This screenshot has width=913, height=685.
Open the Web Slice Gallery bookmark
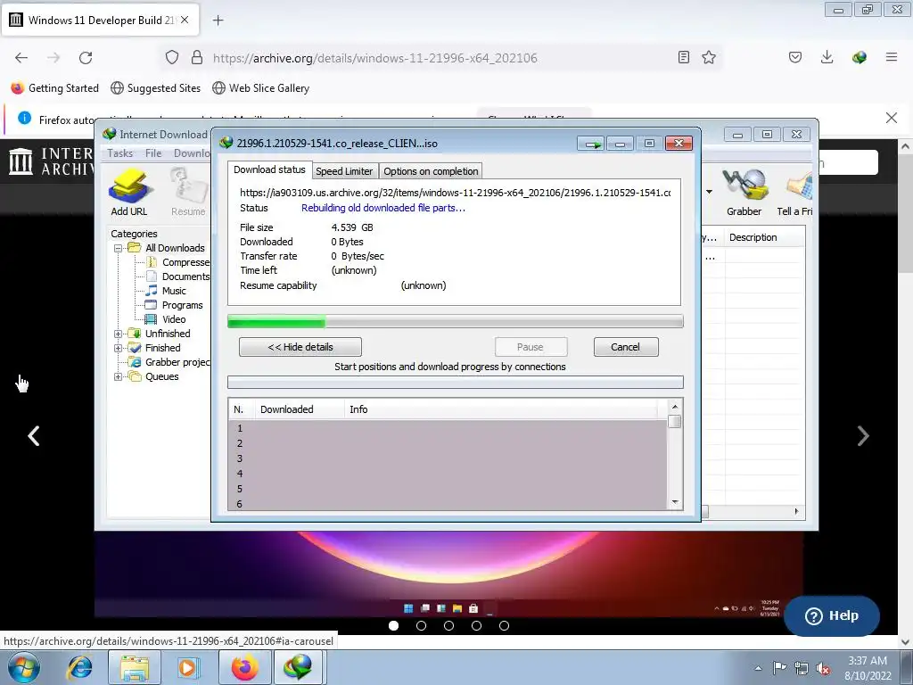(x=261, y=88)
